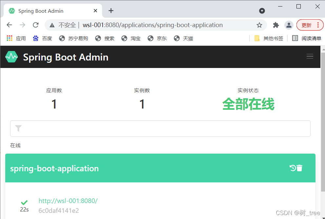The image size is (325, 219).
Task: Open the 百度 bookmark
Action: [x=42, y=38]
